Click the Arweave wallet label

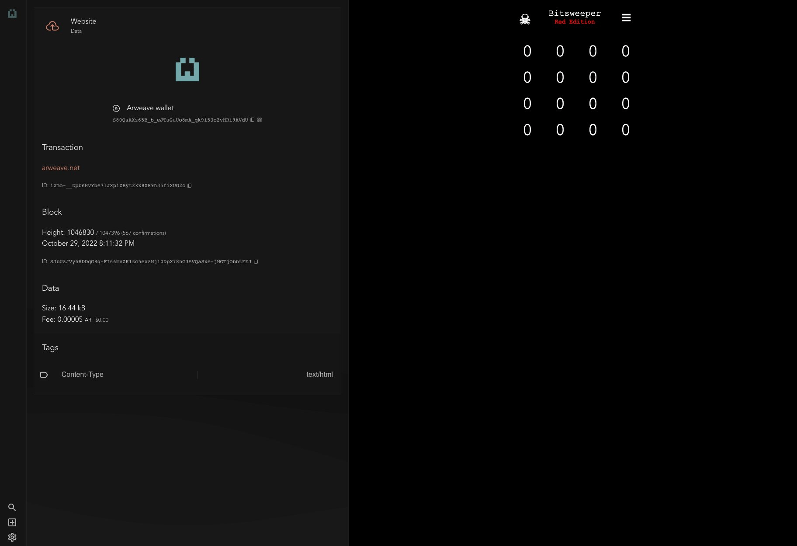pyautogui.click(x=150, y=108)
